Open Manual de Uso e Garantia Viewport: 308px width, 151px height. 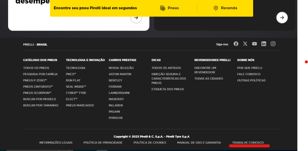[x=199, y=143]
